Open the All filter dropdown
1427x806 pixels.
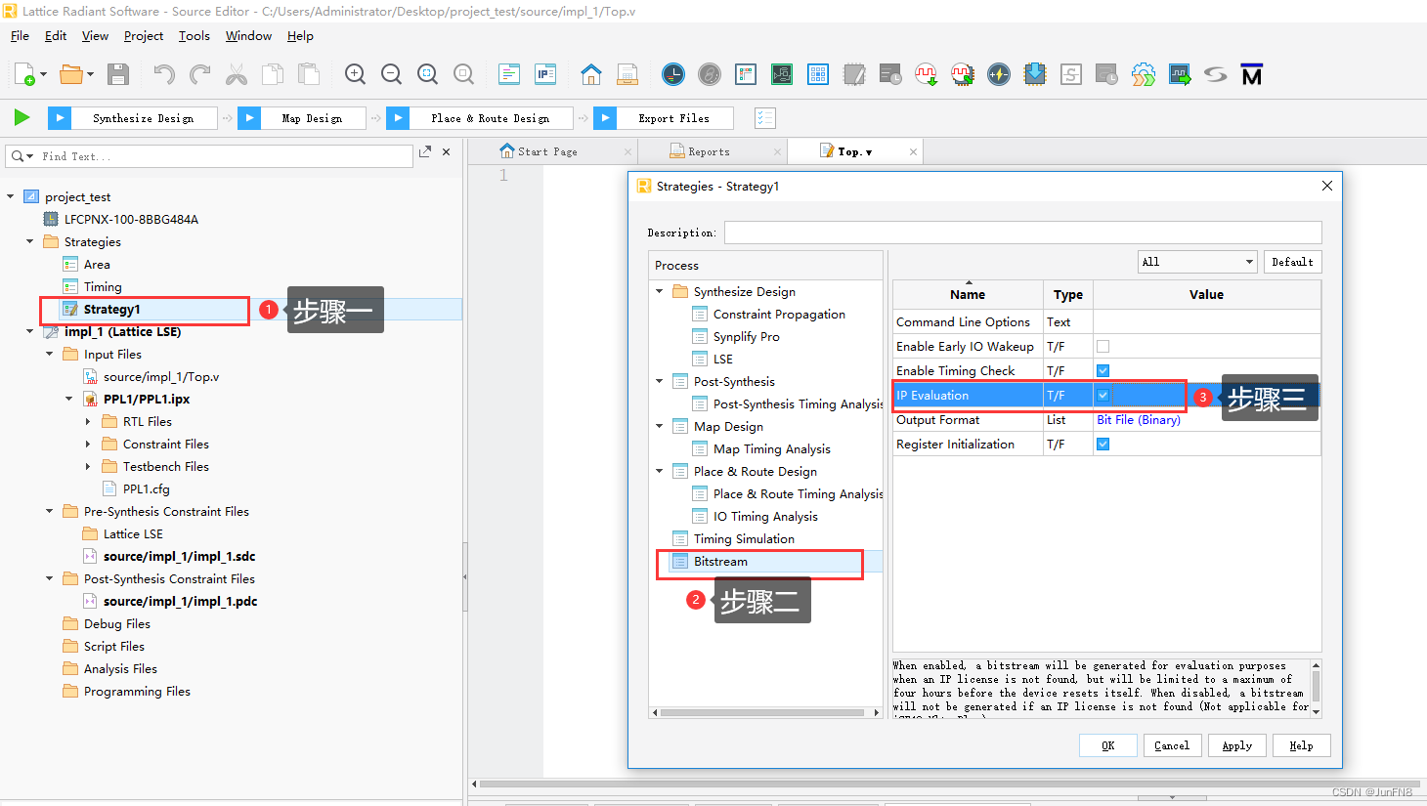pos(1197,262)
